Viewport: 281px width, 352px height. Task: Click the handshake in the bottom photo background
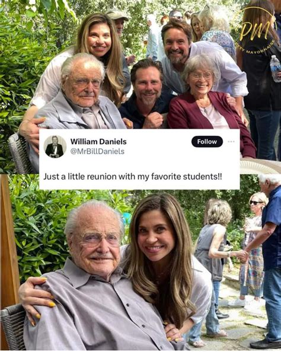click(x=241, y=254)
